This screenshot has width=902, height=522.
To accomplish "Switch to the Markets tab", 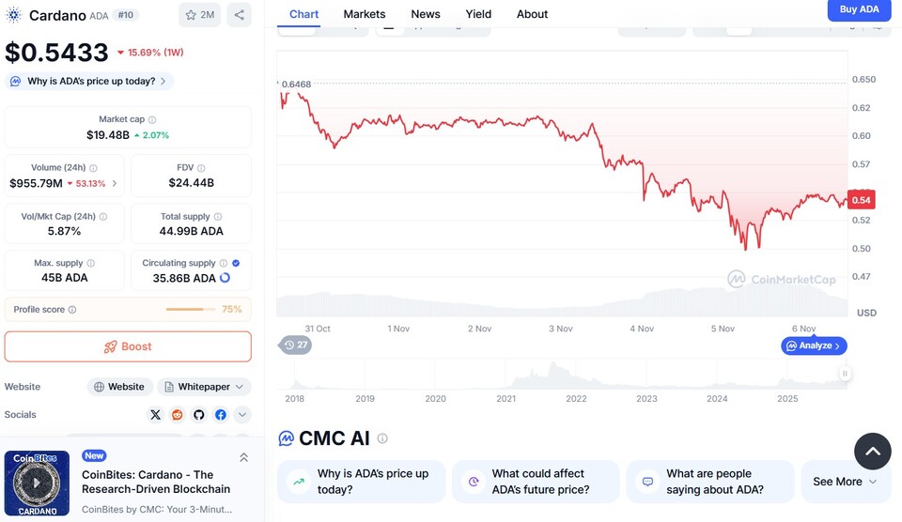I will click(x=364, y=14).
